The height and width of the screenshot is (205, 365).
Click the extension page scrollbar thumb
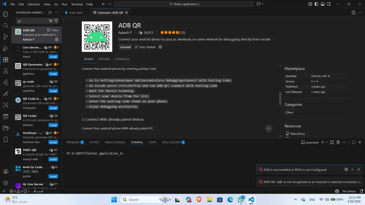click(280, 98)
